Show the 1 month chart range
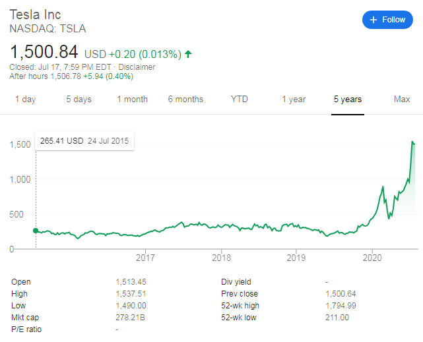This screenshot has width=423, height=342. point(132,99)
